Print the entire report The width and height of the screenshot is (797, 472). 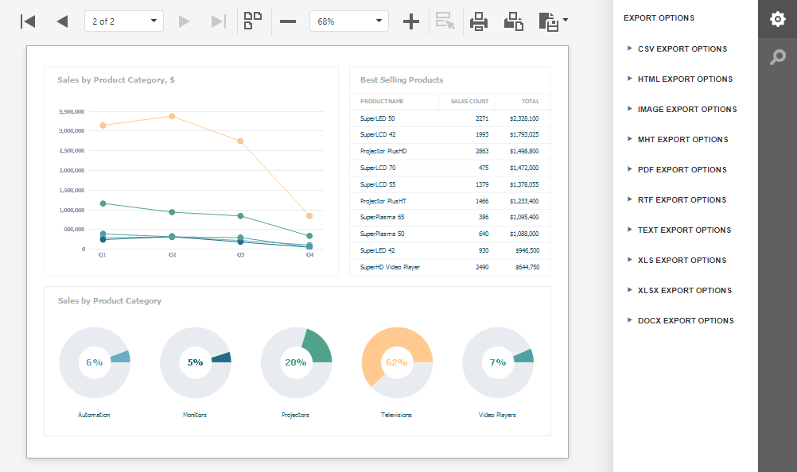pos(479,21)
